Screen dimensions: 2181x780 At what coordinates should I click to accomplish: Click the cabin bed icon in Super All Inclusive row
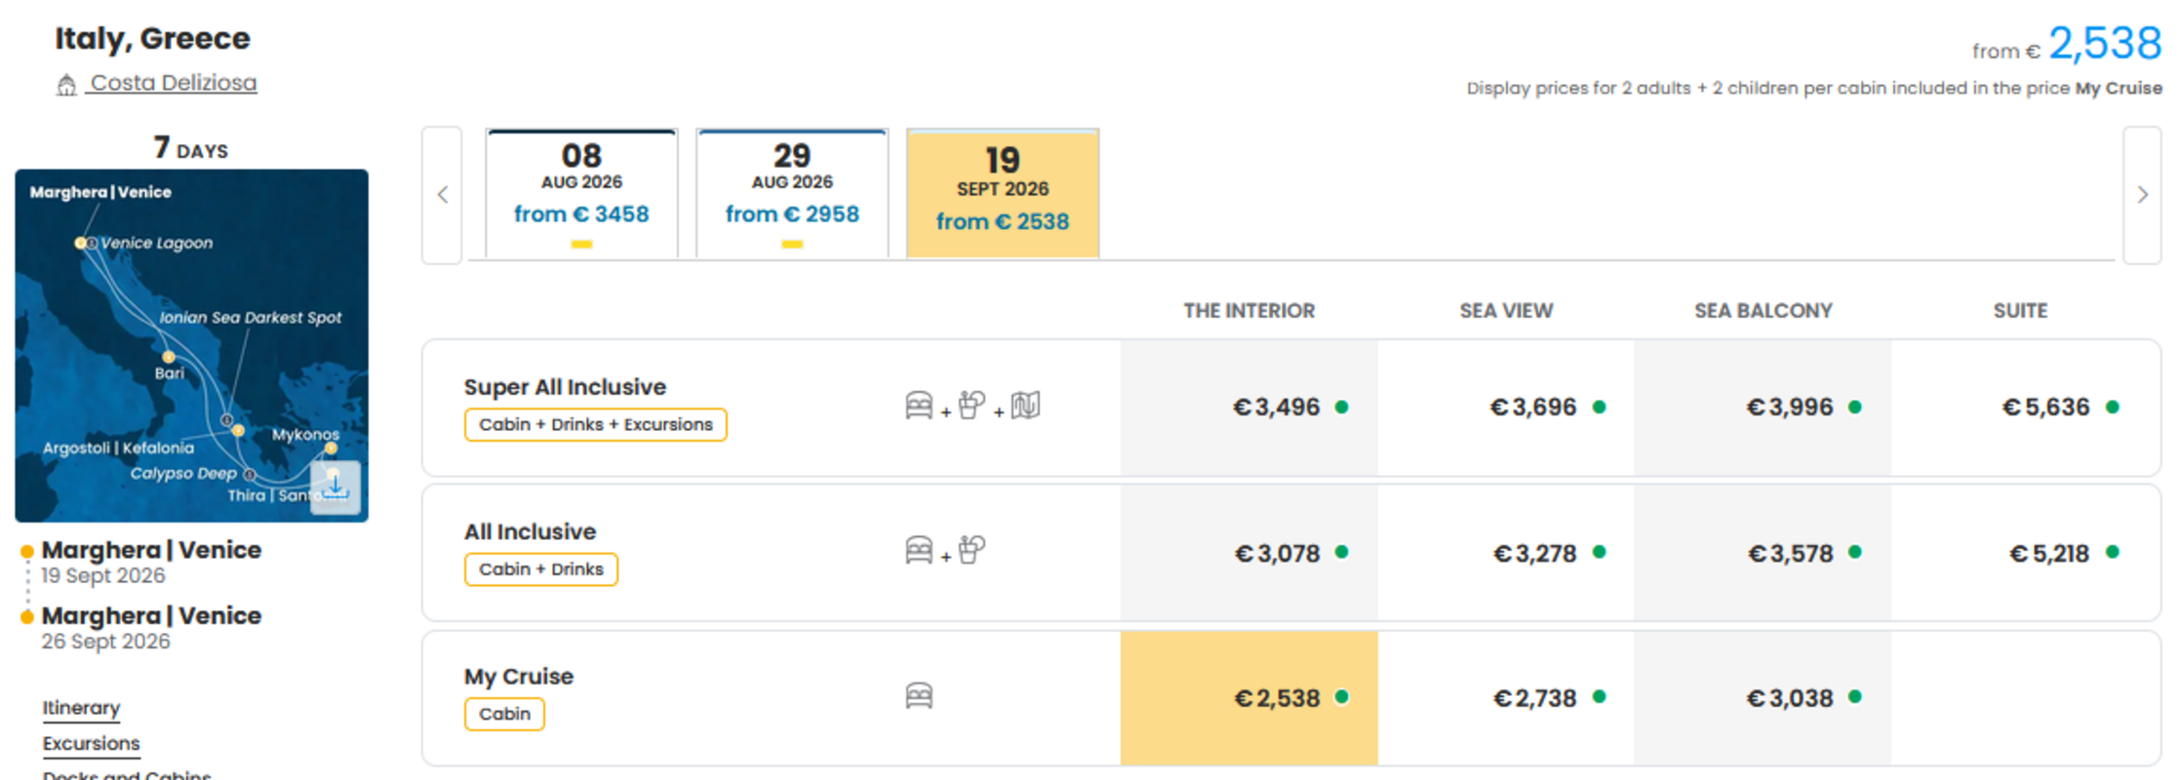point(919,406)
